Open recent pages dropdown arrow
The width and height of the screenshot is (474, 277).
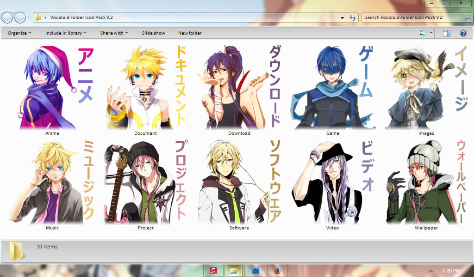click(x=29, y=18)
